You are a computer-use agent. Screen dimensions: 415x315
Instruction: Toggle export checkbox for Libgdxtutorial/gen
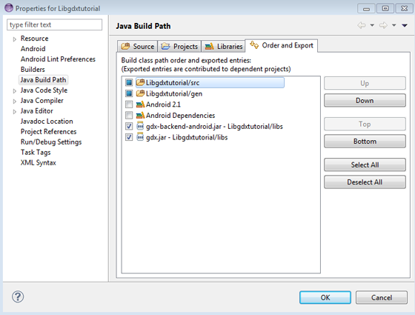[129, 93]
